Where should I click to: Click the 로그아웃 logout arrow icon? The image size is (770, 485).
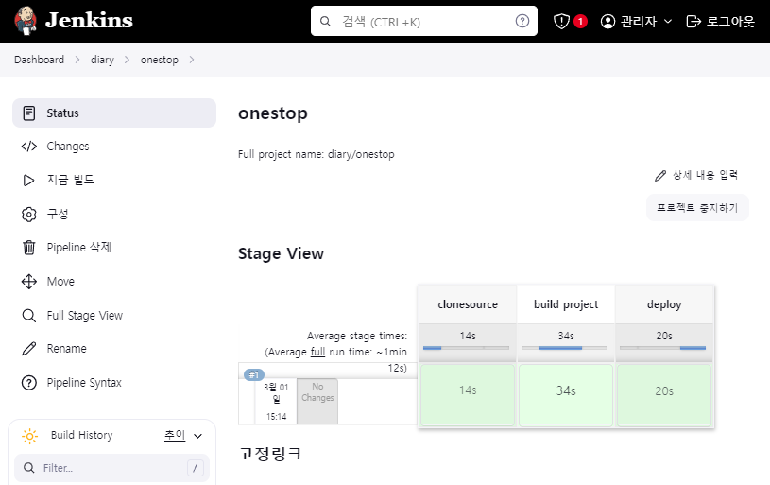point(693,21)
